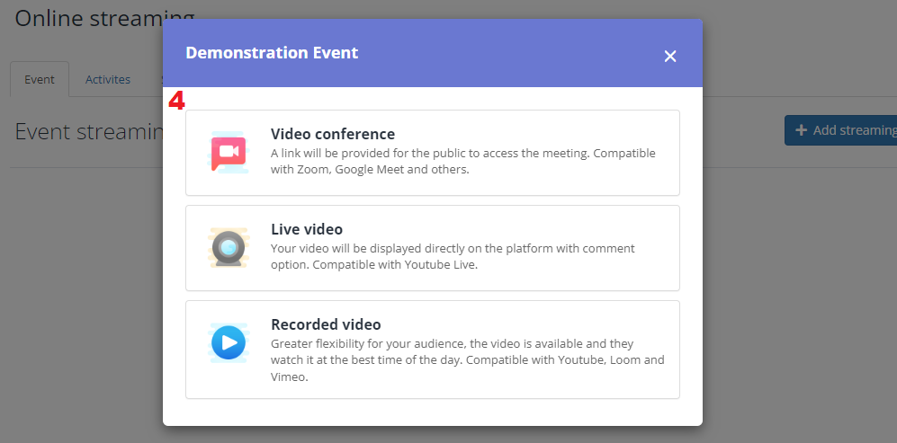The width and height of the screenshot is (897, 443).
Task: Select the Video conference title
Action: coord(332,134)
